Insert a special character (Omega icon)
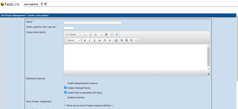Viewport: 238px width, 109px height. click(x=136, y=41)
